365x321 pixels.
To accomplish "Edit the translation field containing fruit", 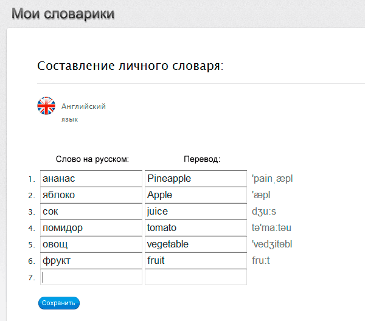I will [x=195, y=261].
